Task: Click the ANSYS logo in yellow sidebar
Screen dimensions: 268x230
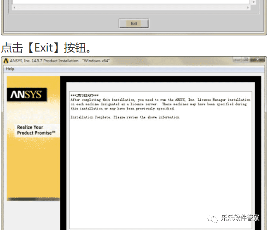Action: click(27, 94)
